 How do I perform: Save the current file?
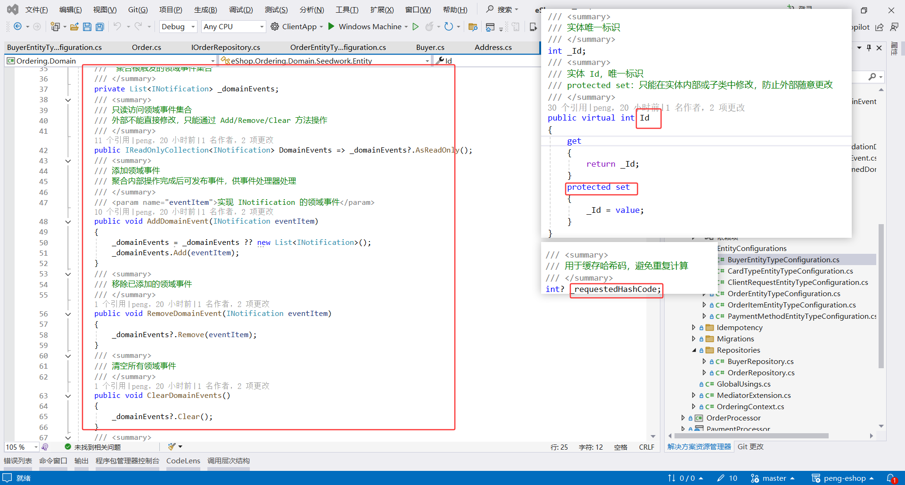point(87,26)
